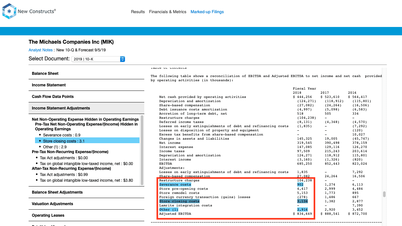This screenshot has width=402, height=226.
Task: Click After-Tax Non-Recurring Expense/(Income) heading
Action: point(71,169)
